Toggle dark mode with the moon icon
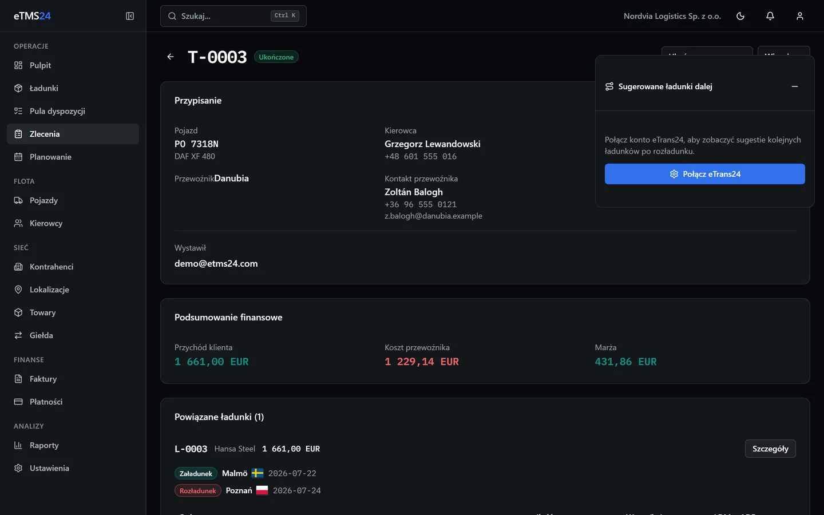The height and width of the screenshot is (515, 824). click(x=740, y=16)
